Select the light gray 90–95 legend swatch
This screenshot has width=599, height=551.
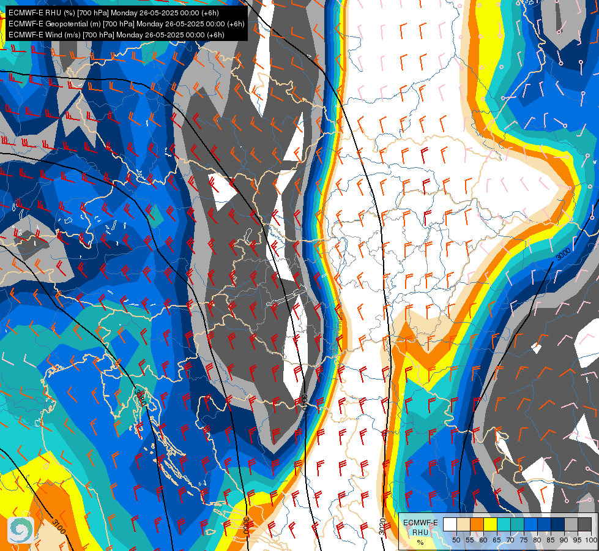coord(571,524)
